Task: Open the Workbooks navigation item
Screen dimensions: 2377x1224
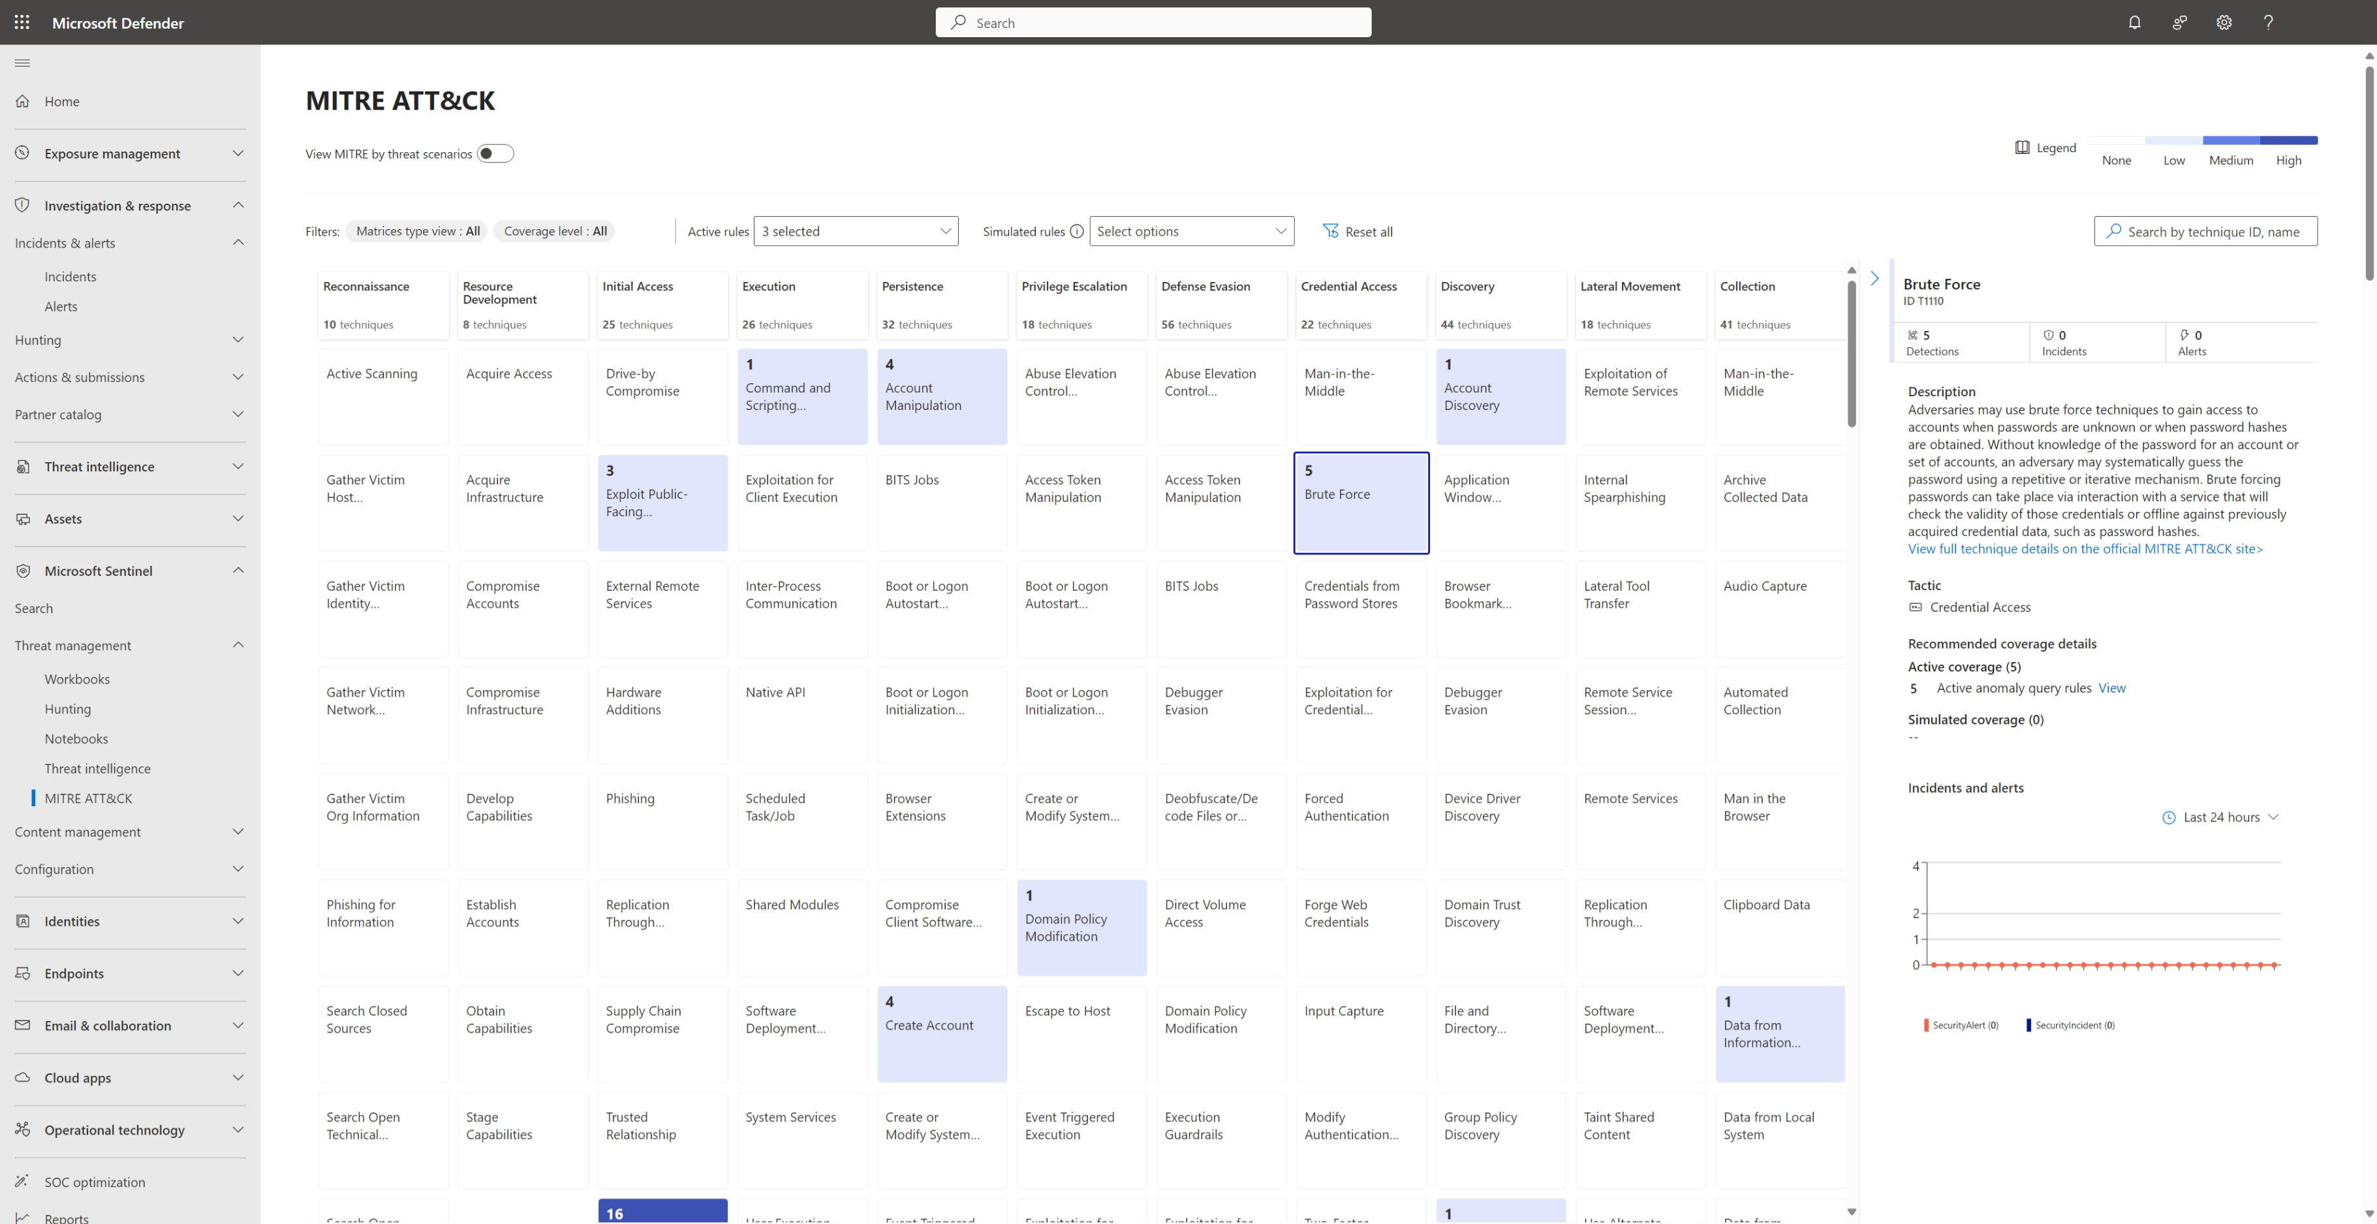Action: (76, 678)
